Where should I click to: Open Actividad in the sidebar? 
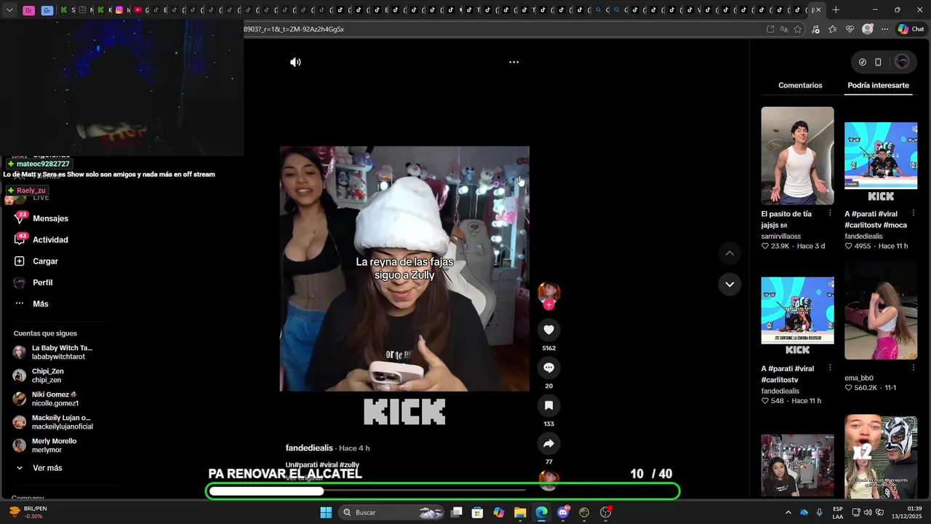pyautogui.click(x=50, y=239)
